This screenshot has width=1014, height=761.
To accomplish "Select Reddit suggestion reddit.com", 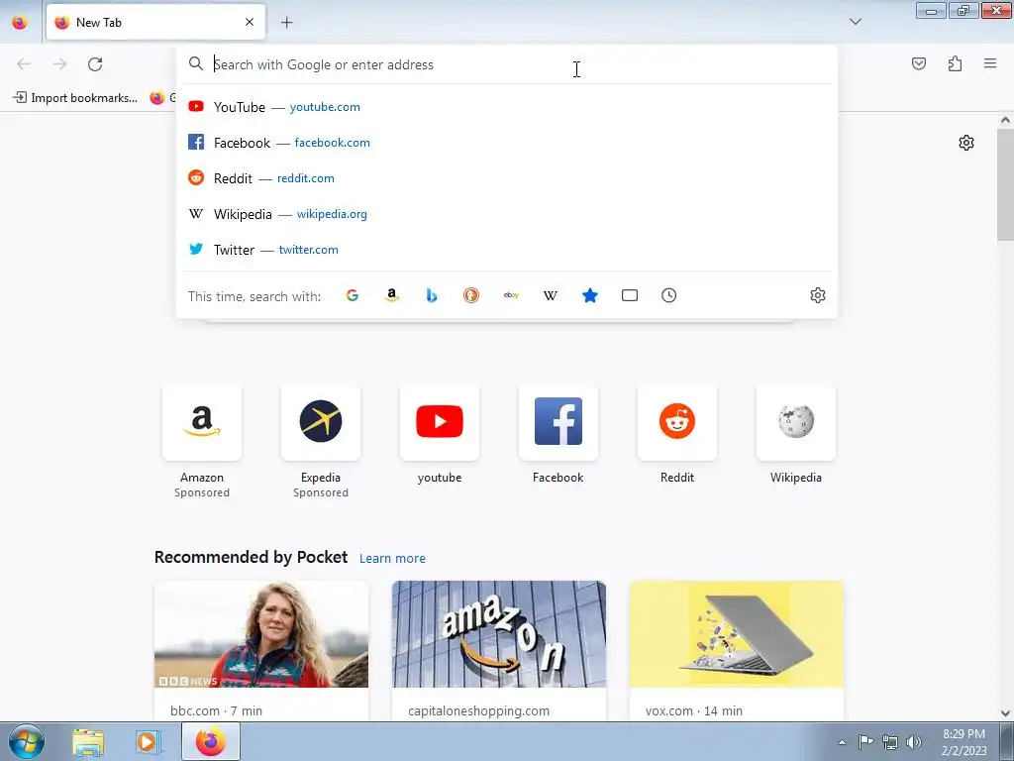I will pos(507,178).
